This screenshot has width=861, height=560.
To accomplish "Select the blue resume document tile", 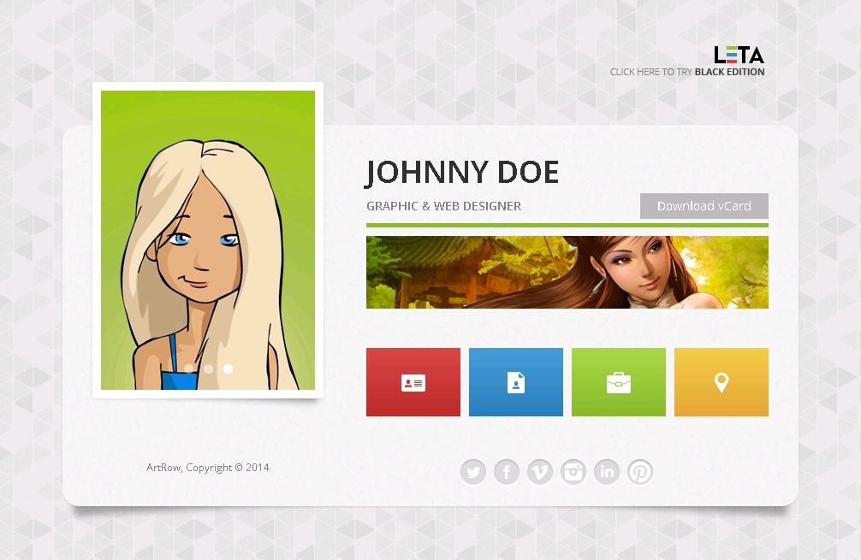I will click(x=516, y=382).
